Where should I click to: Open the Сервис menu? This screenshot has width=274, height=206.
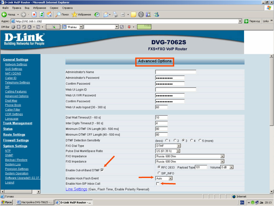[x=54, y=8]
